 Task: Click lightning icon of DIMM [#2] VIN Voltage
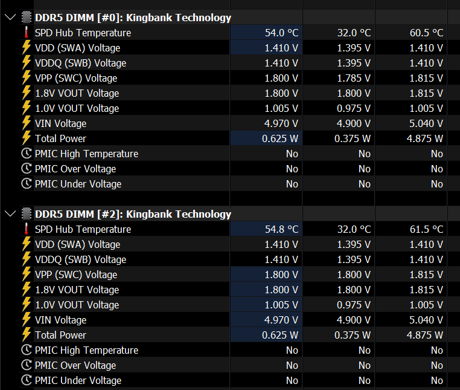tap(27, 320)
